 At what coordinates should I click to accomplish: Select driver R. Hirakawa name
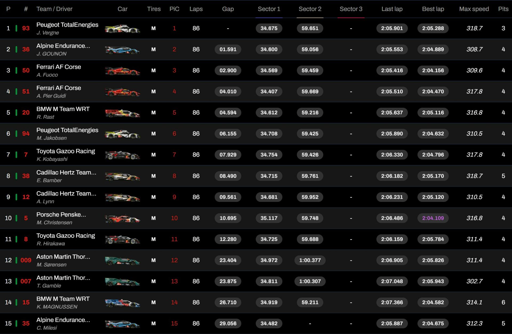click(x=51, y=243)
